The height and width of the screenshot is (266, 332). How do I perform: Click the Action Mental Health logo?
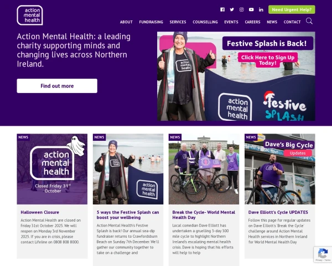(x=30, y=16)
